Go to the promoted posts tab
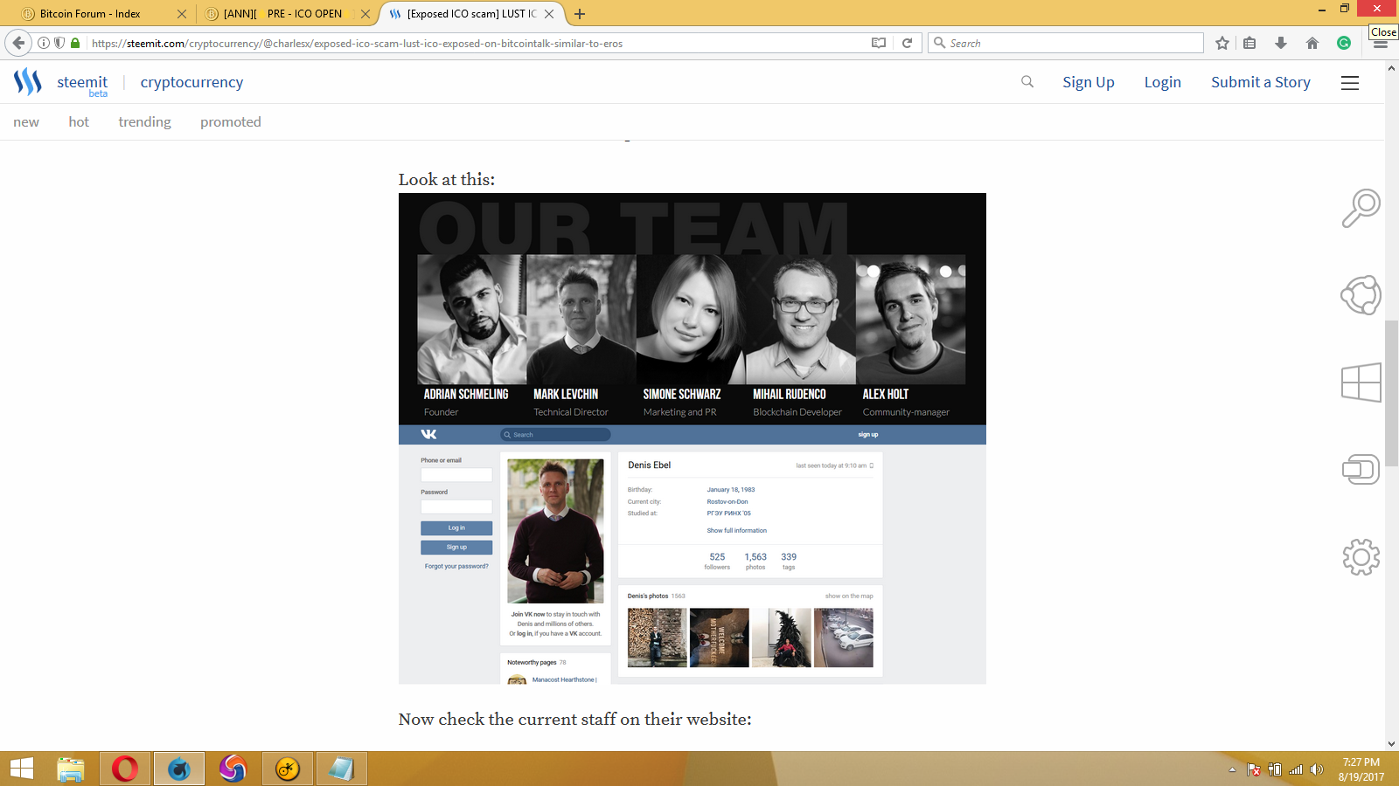1399x786 pixels. point(231,122)
